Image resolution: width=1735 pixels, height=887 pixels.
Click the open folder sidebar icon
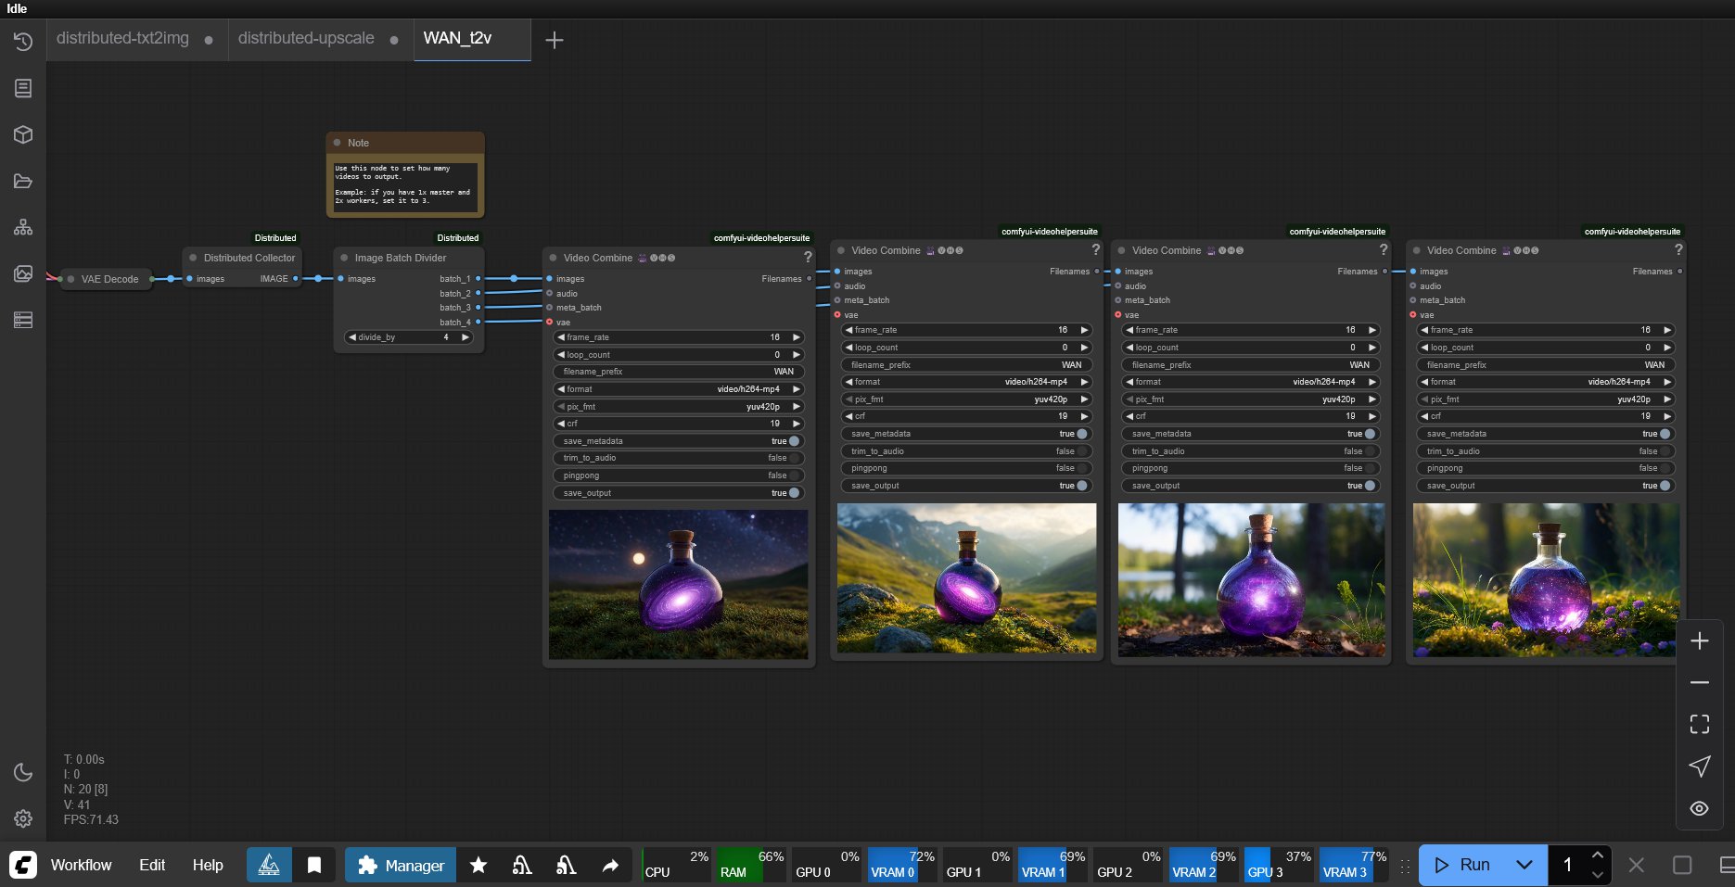point(23,181)
